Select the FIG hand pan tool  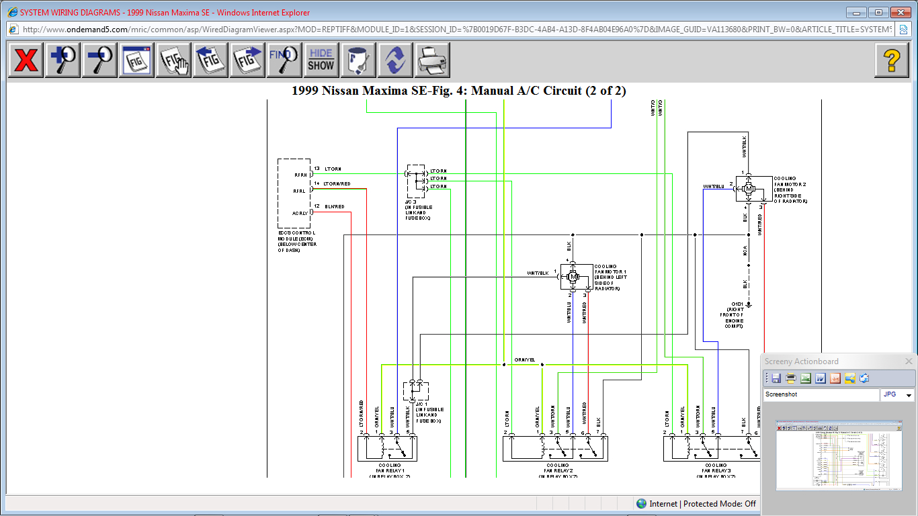point(174,60)
